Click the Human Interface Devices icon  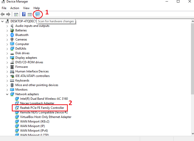[x=12, y=71]
